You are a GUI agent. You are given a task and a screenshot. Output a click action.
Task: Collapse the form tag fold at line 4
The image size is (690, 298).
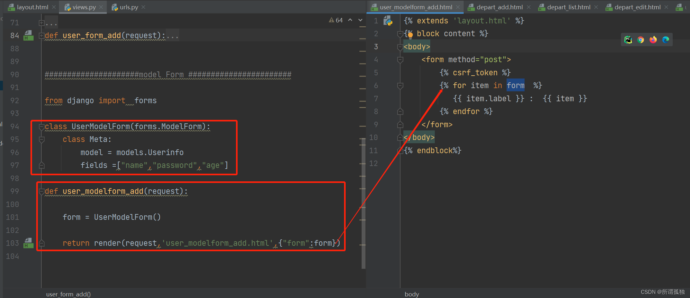point(400,60)
